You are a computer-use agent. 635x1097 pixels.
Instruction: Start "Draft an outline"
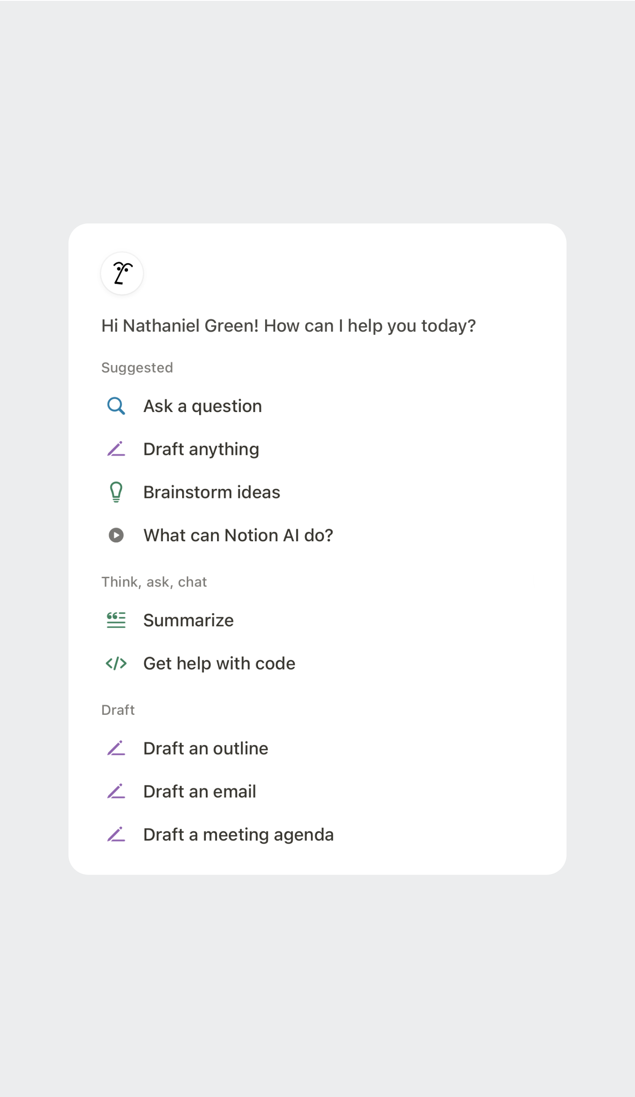(x=206, y=748)
